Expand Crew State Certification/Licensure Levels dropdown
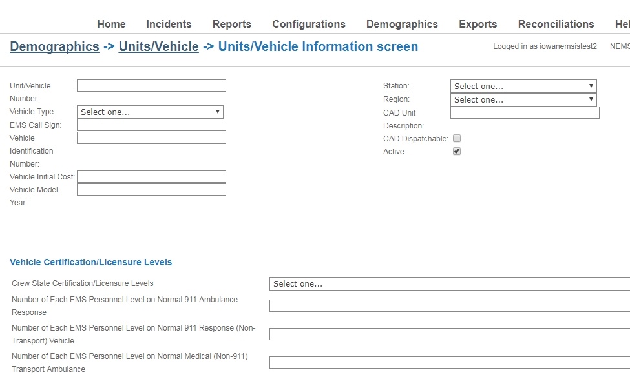This screenshot has height=379, width=630. (x=450, y=284)
